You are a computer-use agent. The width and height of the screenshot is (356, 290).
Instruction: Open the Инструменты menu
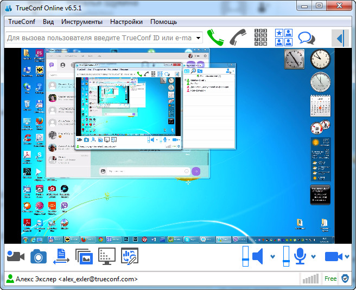tap(81, 22)
